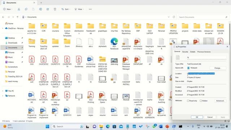Click the Copy icon in toolbar

pyautogui.click(x=26, y=9)
